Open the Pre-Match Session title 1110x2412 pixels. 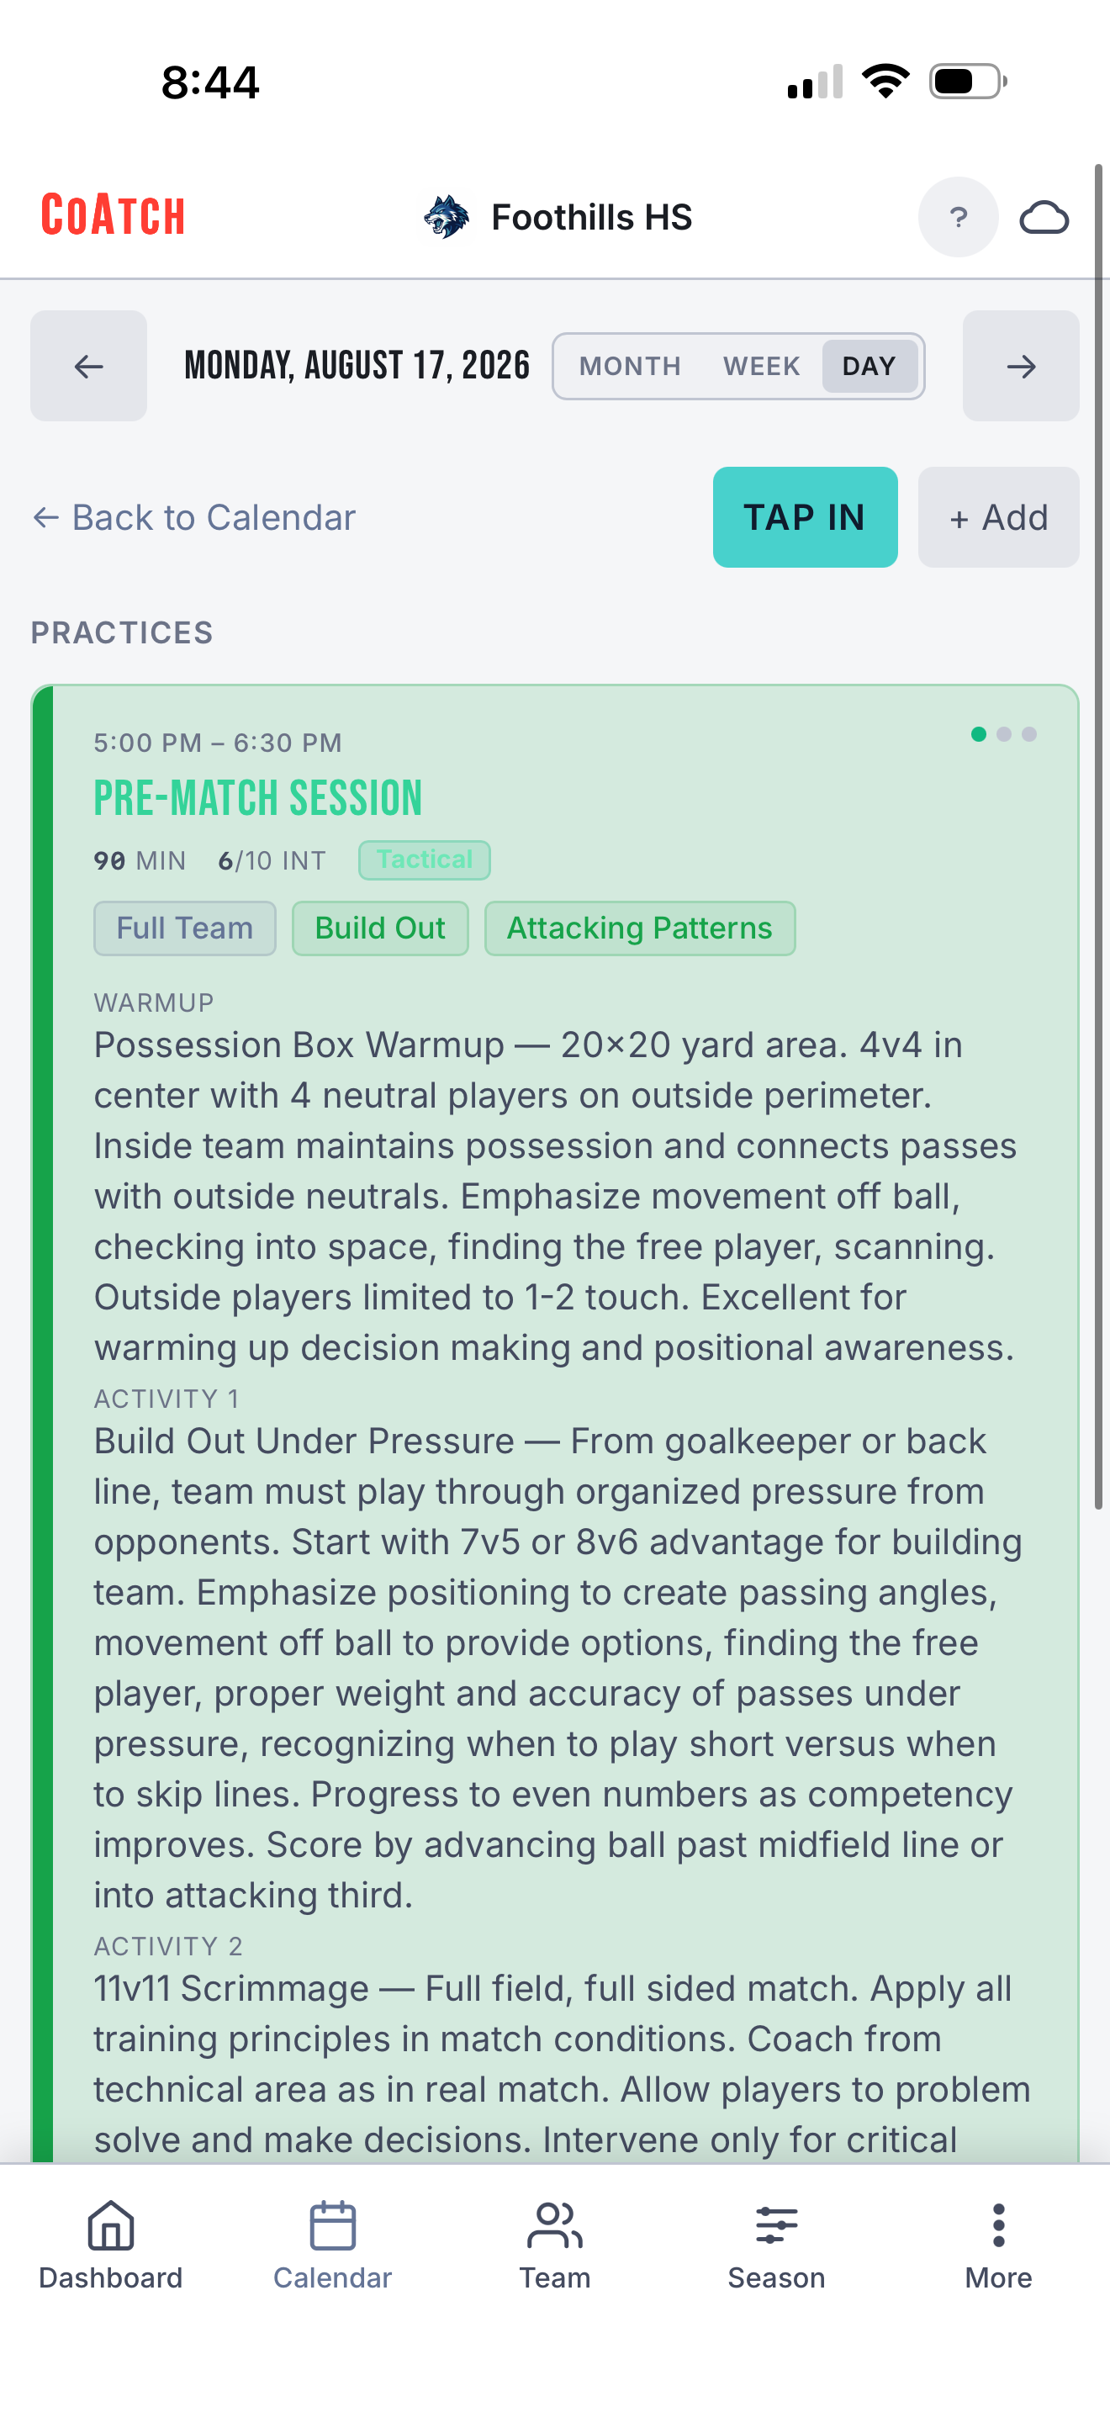click(257, 799)
